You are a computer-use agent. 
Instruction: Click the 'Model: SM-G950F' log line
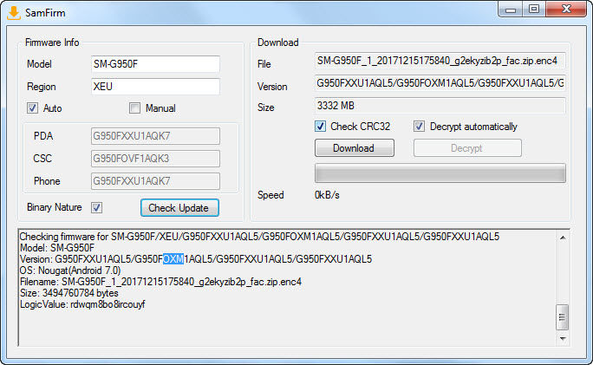coord(57,248)
